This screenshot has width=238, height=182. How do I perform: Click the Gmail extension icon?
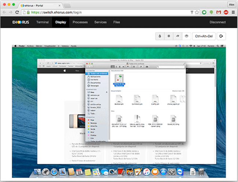pyautogui.click(x=219, y=12)
